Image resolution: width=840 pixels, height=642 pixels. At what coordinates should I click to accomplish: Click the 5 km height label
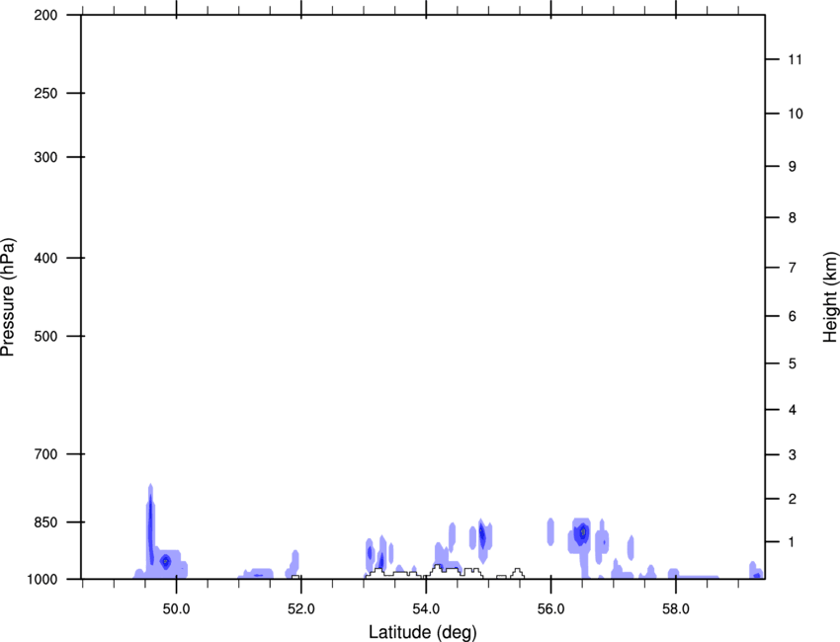(x=792, y=363)
